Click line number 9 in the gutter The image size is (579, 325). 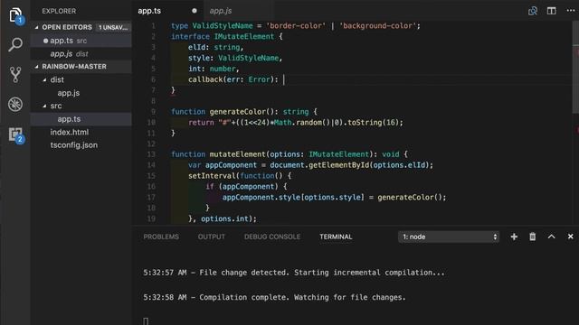153,112
